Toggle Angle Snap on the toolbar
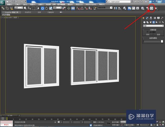Image resolution: width=165 pixels, height=127 pixels. 82,8
